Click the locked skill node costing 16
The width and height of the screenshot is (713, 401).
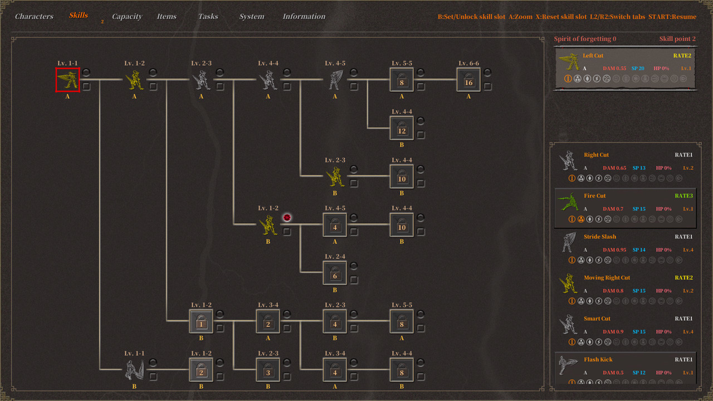[468, 80]
